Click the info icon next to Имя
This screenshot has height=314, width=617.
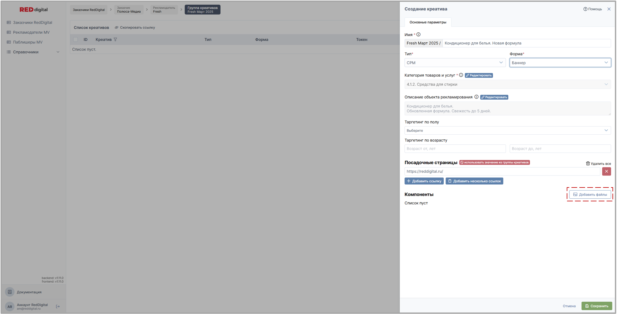(418, 35)
